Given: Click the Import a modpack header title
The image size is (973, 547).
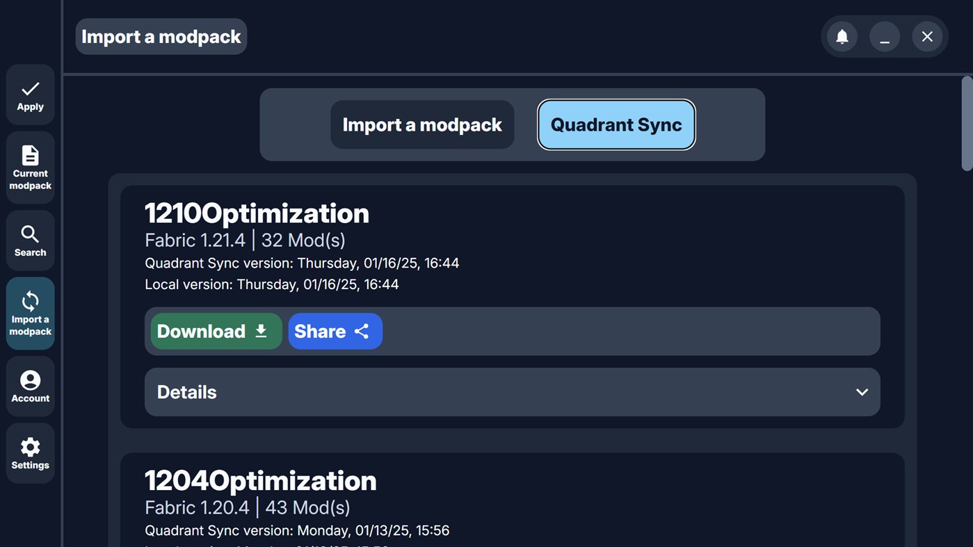Looking at the screenshot, I should tap(161, 37).
